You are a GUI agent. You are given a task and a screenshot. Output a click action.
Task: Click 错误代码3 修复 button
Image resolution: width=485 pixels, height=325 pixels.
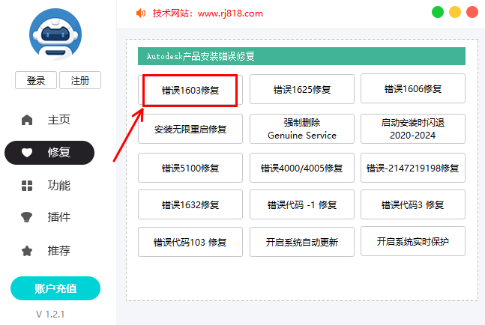(413, 204)
